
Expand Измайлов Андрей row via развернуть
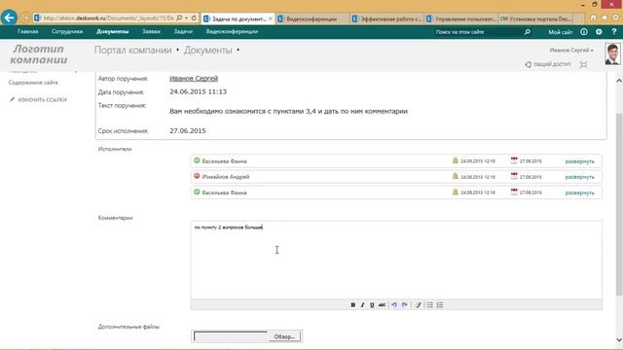tap(580, 177)
